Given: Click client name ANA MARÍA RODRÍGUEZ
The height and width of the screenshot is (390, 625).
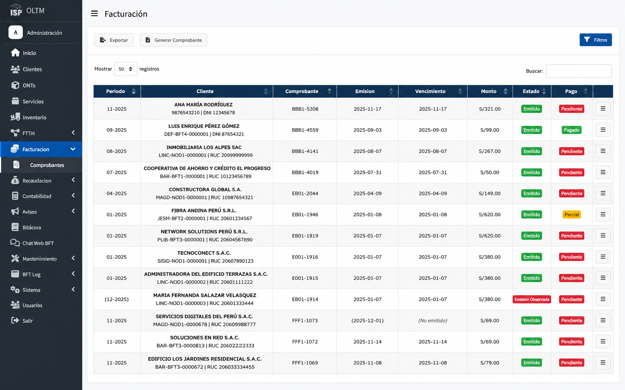Looking at the screenshot, I should [203, 105].
